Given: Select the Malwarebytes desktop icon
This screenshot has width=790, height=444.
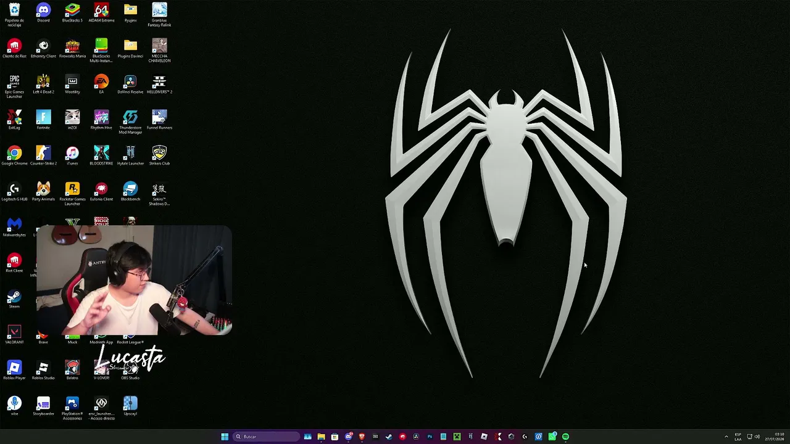Looking at the screenshot, I should tap(14, 228).
